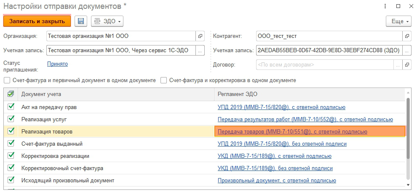The height and width of the screenshot is (192, 417).
Task: Open the Принято invitation status link
Action: (x=57, y=64)
